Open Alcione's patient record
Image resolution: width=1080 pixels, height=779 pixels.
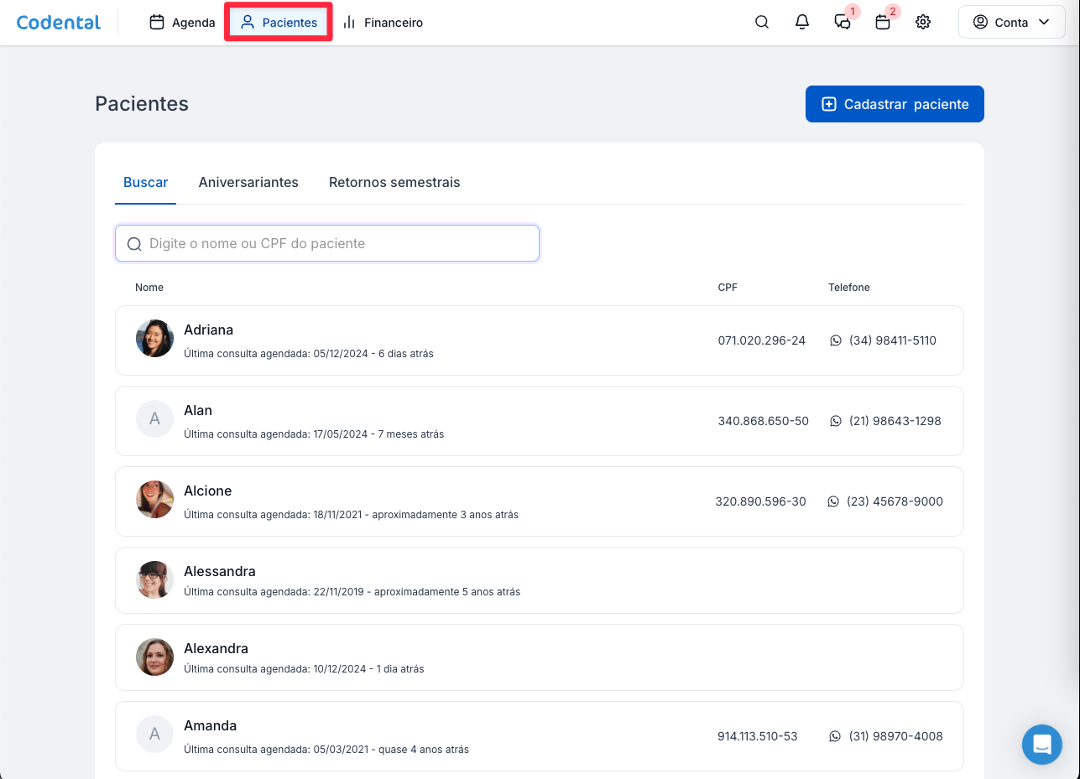point(208,491)
